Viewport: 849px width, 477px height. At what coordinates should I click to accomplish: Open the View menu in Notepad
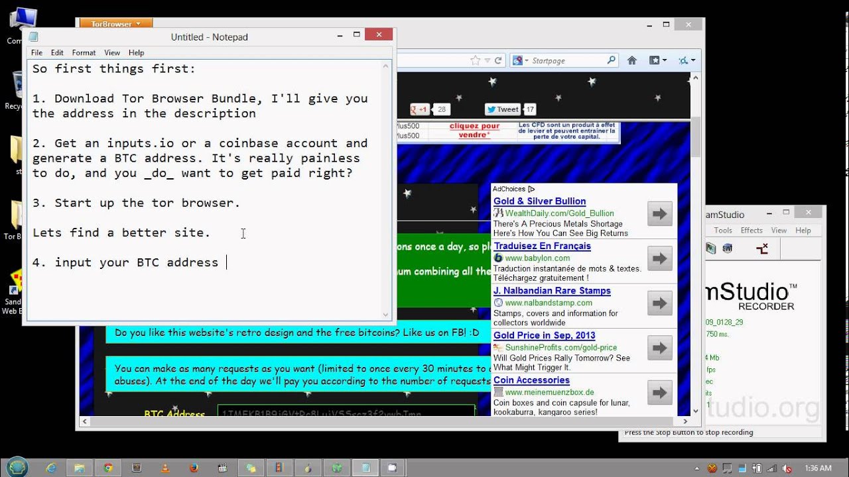point(112,52)
